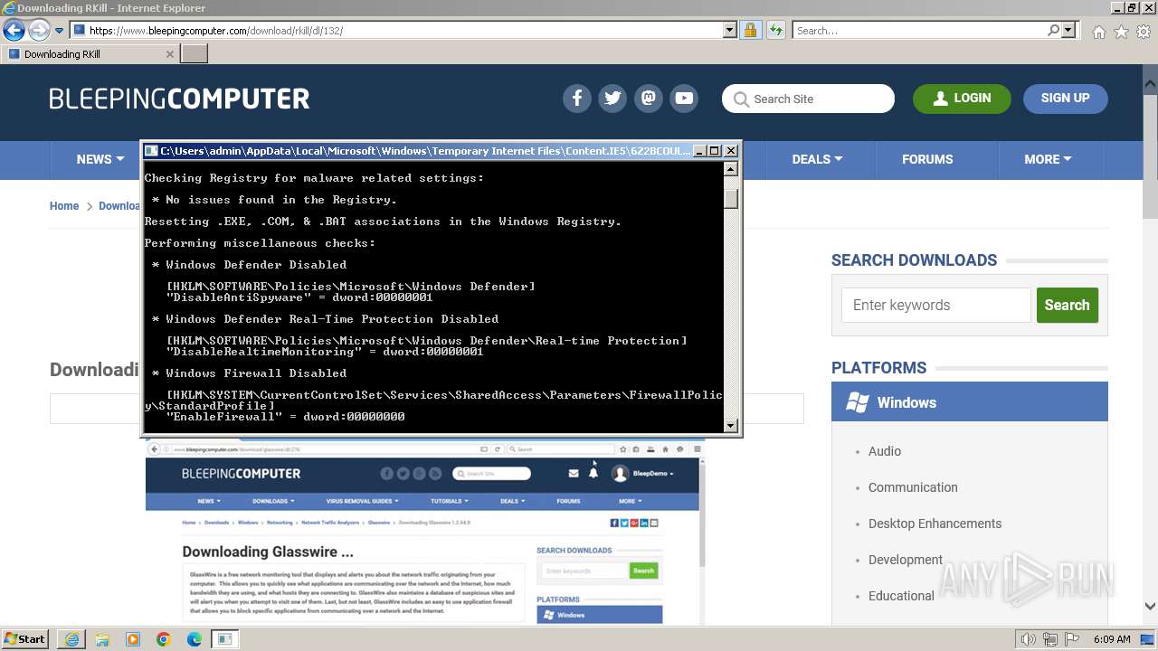Open IE Home icon

(x=1098, y=32)
